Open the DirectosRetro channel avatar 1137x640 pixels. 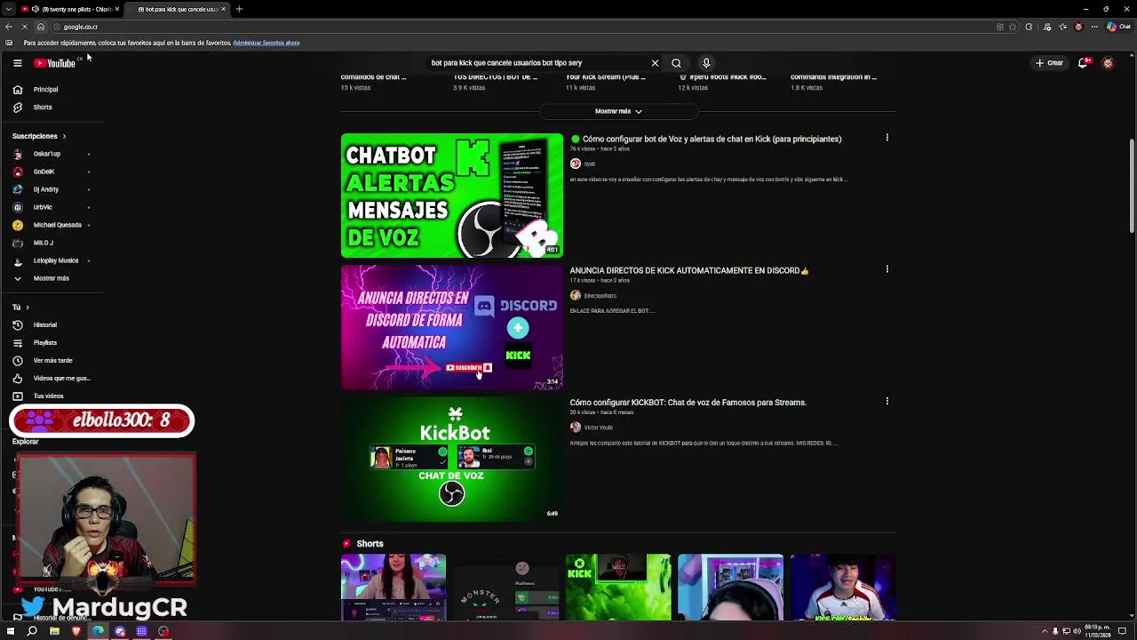[575, 296]
